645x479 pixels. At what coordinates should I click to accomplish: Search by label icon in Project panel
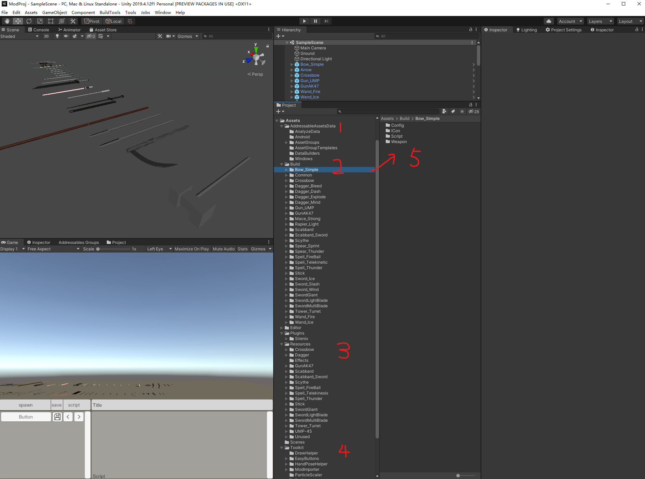(x=453, y=111)
